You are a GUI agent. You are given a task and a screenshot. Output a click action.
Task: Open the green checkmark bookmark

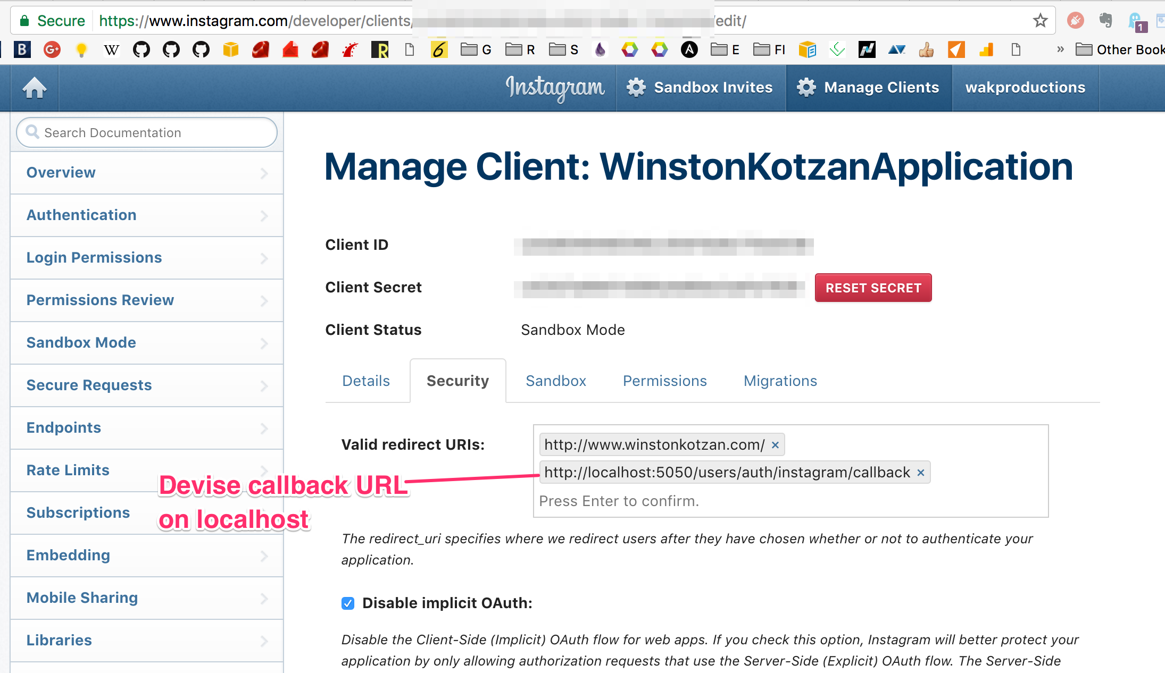click(x=837, y=50)
